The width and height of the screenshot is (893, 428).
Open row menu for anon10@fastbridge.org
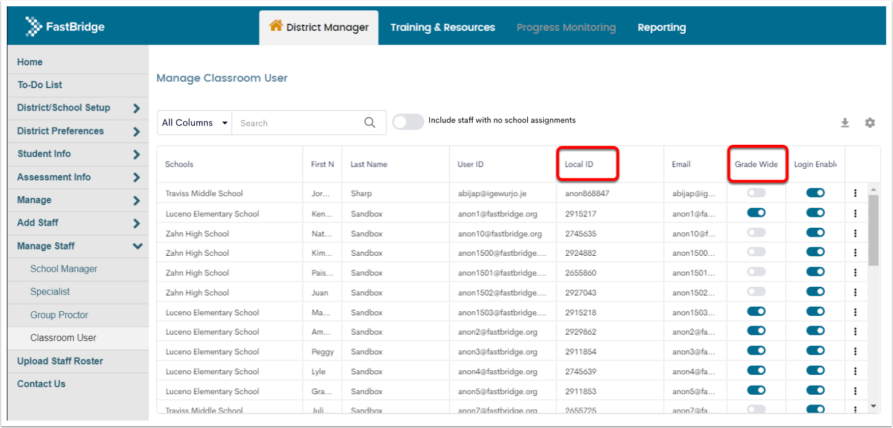(x=855, y=233)
